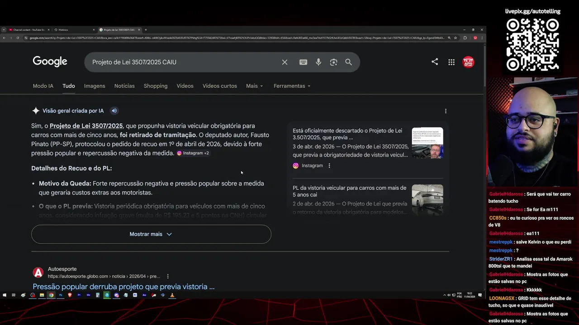579x325 pixels.
Task: Share the search results page
Action: [x=435, y=62]
